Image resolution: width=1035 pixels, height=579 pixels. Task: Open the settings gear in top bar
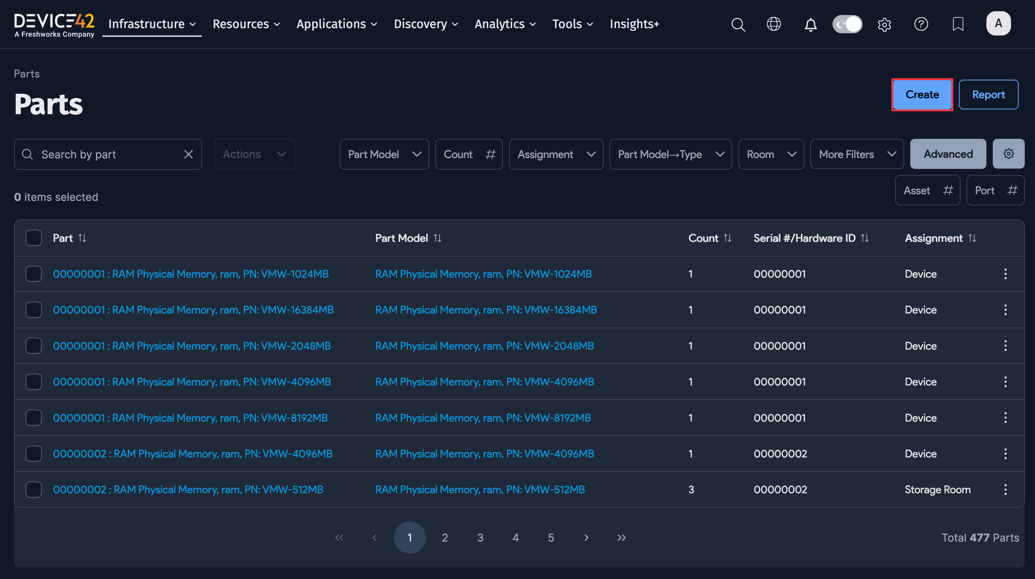[884, 25]
